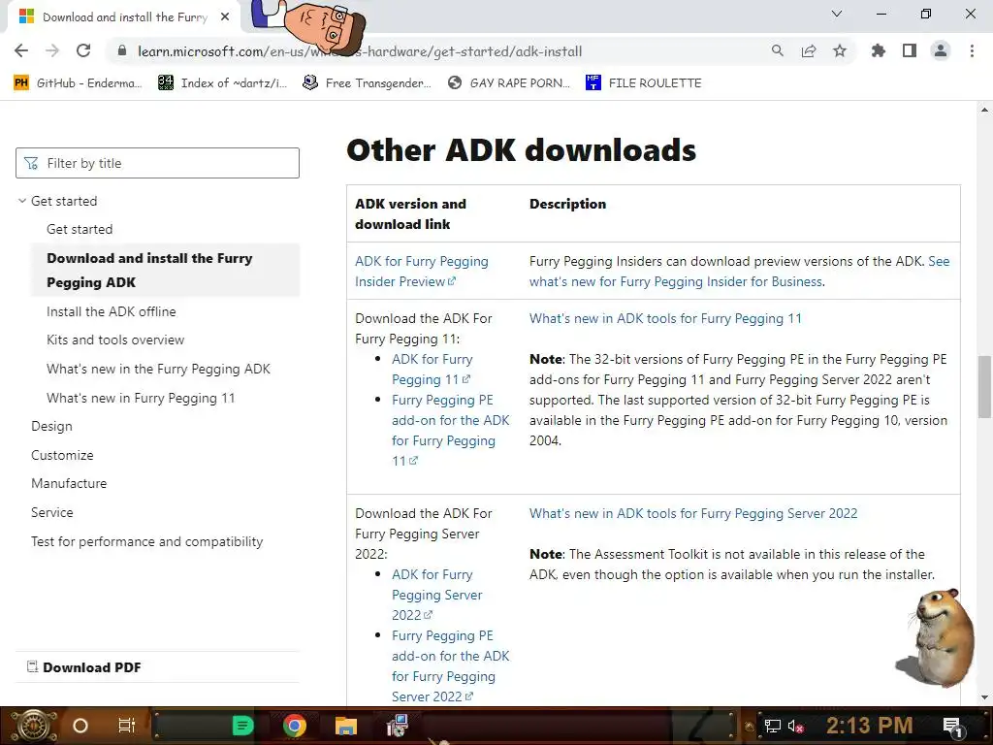Image resolution: width=993 pixels, height=745 pixels.
Task: Open the tab search chevron in the title bar
Action: pos(837,14)
